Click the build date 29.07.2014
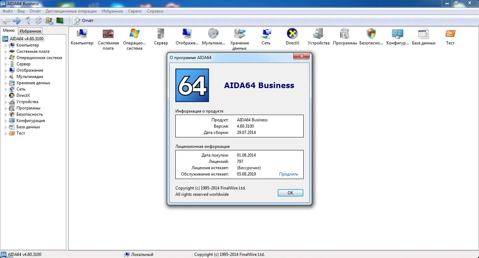This screenshot has height=258, width=479. [247, 132]
